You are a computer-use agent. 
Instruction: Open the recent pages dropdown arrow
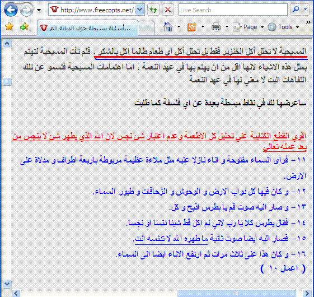point(39,10)
